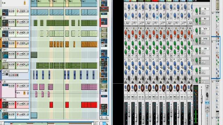This screenshot has width=223, height=125.
Task: Mute the bottom light-blue track
Action: tap(9, 114)
